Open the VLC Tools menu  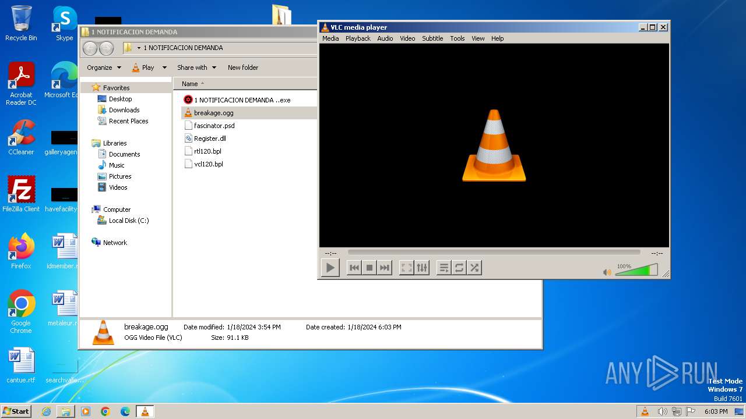click(458, 38)
